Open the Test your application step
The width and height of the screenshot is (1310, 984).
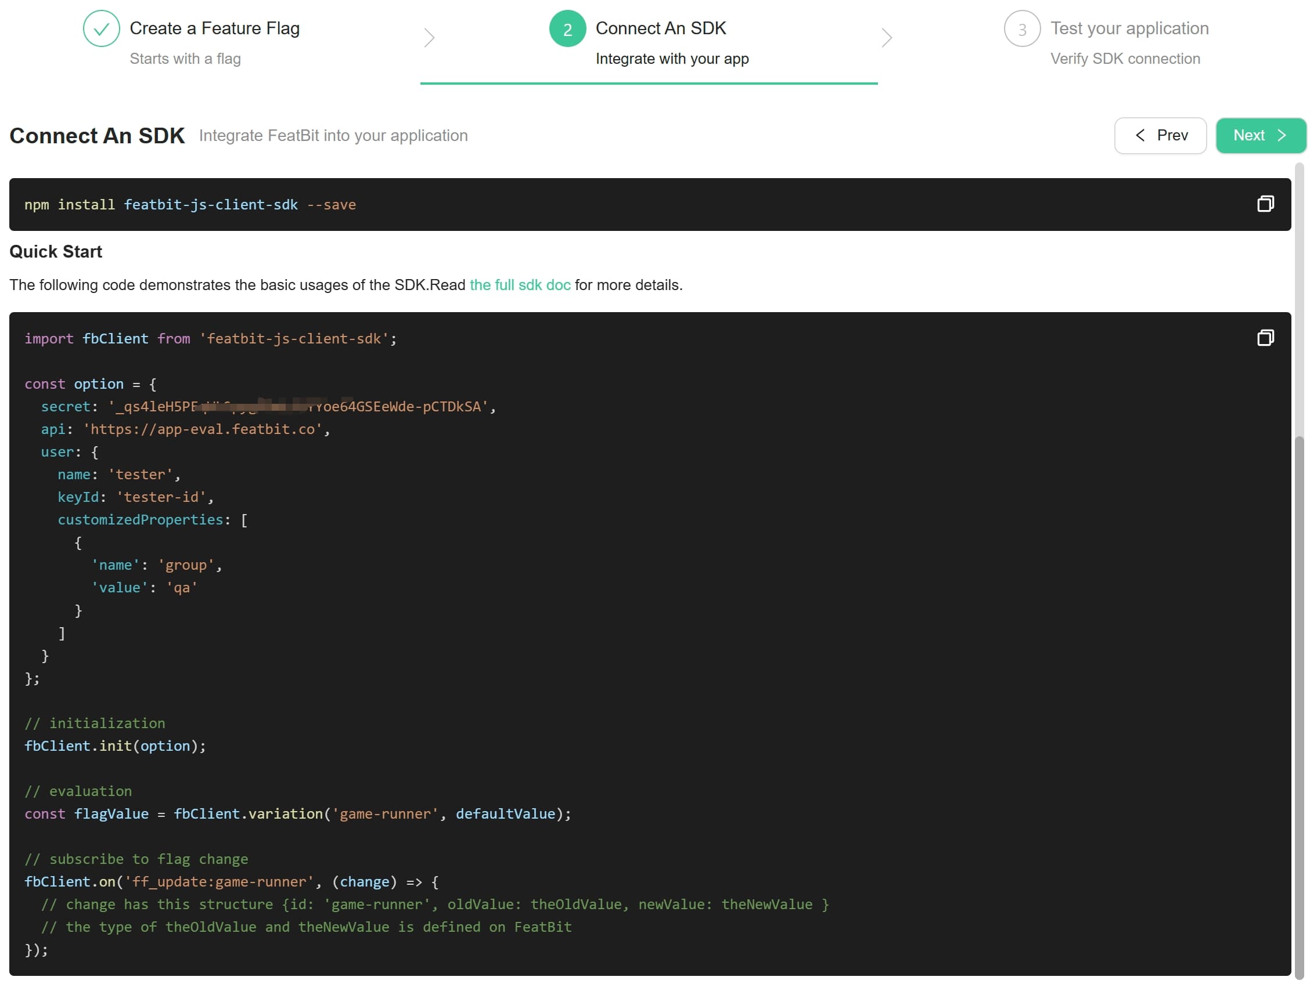[1129, 28]
